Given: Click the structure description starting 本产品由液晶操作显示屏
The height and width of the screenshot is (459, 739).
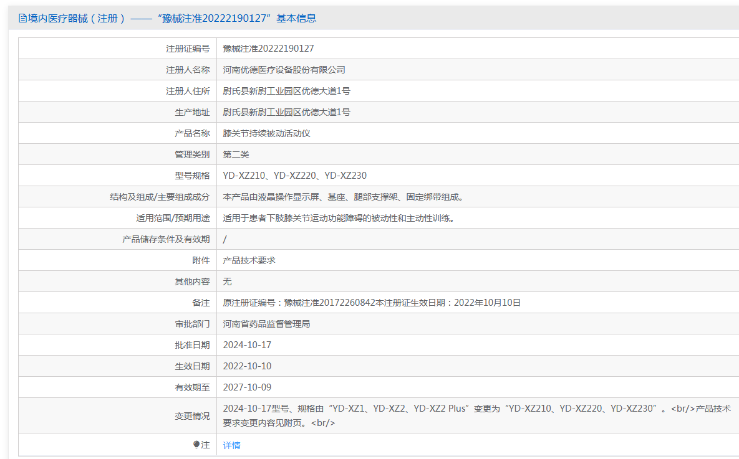Looking at the screenshot, I should [x=344, y=197].
